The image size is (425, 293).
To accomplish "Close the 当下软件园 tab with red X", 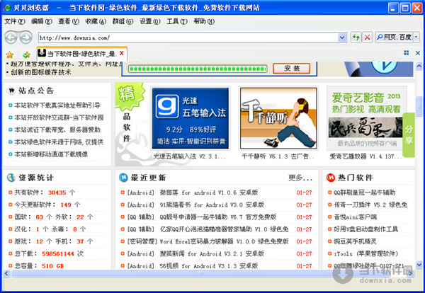I will (x=122, y=53).
